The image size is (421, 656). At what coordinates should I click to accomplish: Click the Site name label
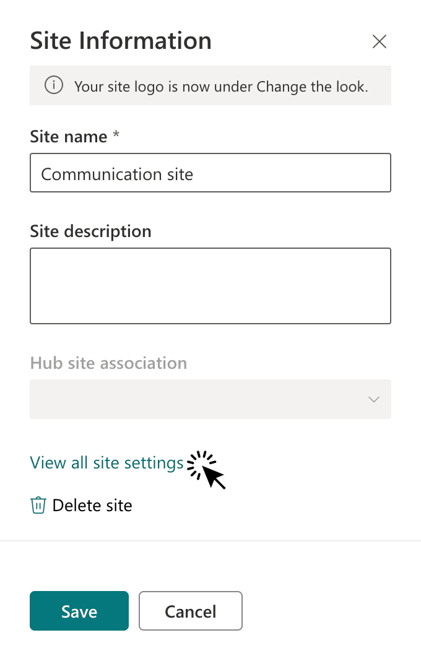tap(69, 137)
